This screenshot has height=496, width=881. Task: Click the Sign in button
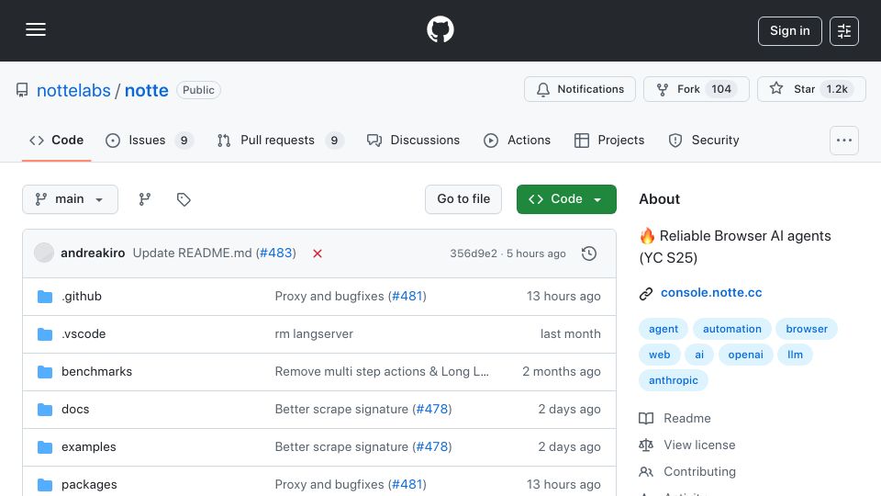789,31
